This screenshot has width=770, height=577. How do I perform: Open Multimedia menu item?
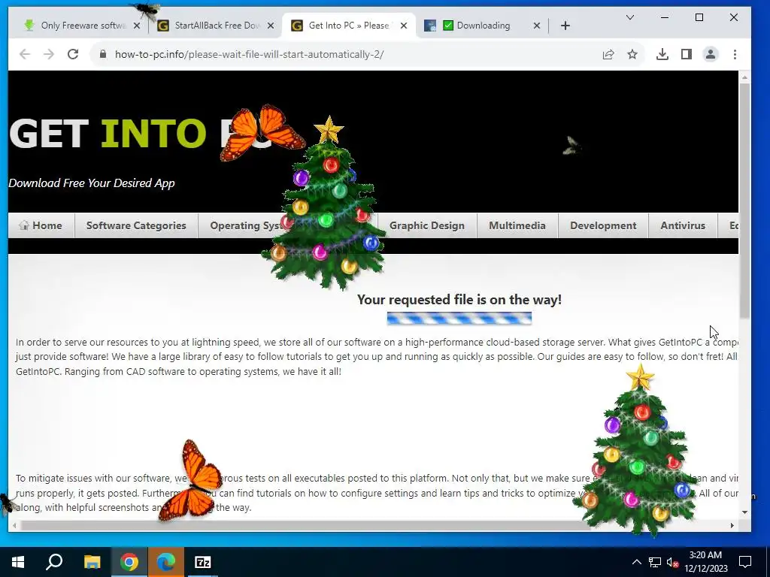517,225
